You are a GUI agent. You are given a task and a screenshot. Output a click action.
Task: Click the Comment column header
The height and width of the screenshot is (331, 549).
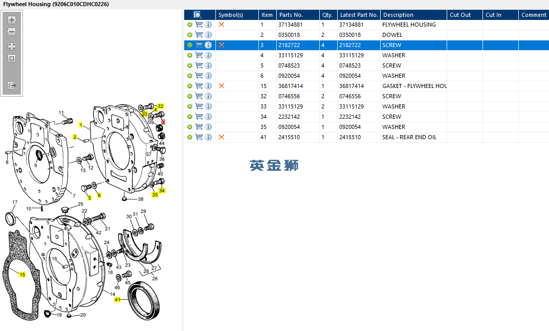point(534,15)
